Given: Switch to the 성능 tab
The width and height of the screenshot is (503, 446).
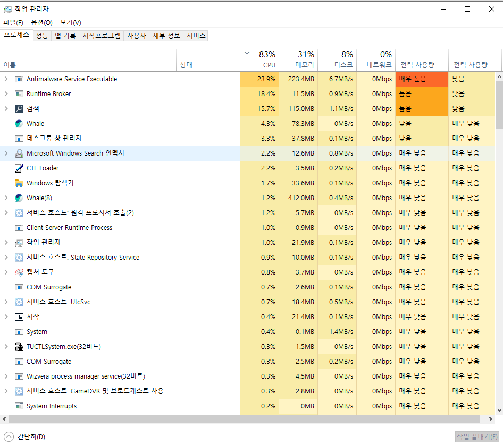Looking at the screenshot, I should click(42, 36).
